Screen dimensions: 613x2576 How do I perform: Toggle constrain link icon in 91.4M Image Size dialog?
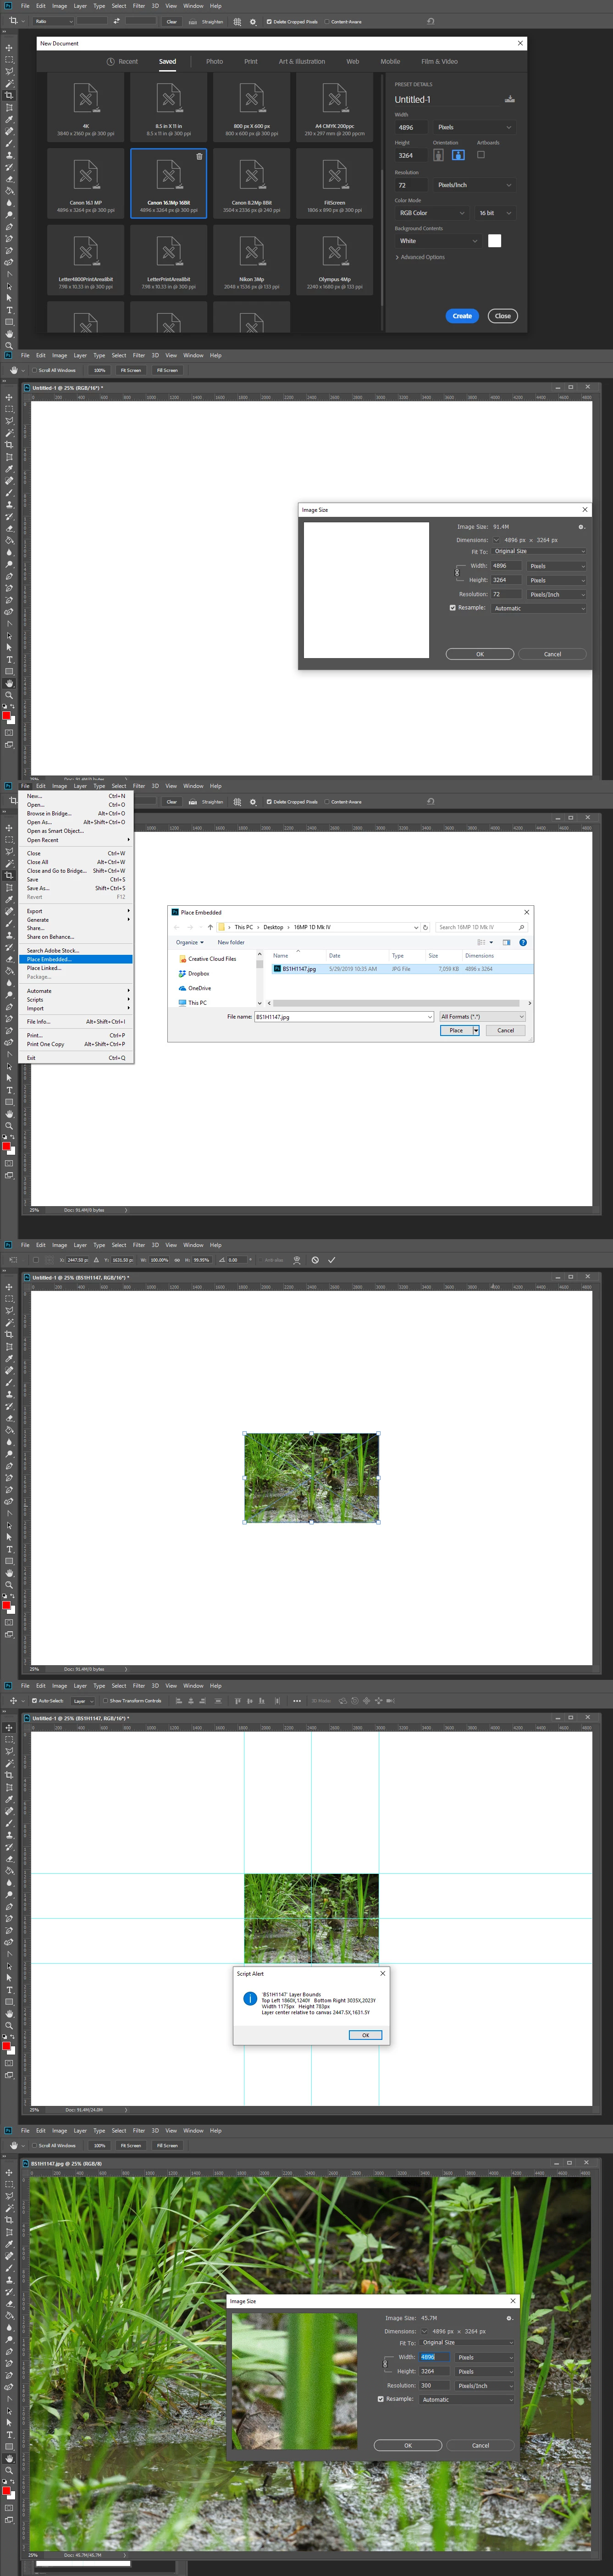click(457, 572)
